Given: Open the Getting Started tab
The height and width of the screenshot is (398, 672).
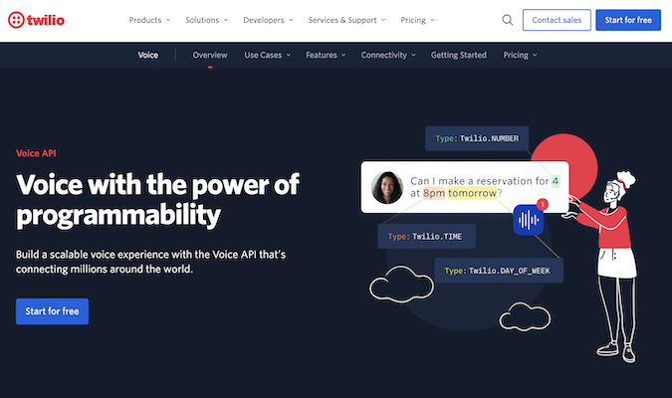Looking at the screenshot, I should (459, 56).
